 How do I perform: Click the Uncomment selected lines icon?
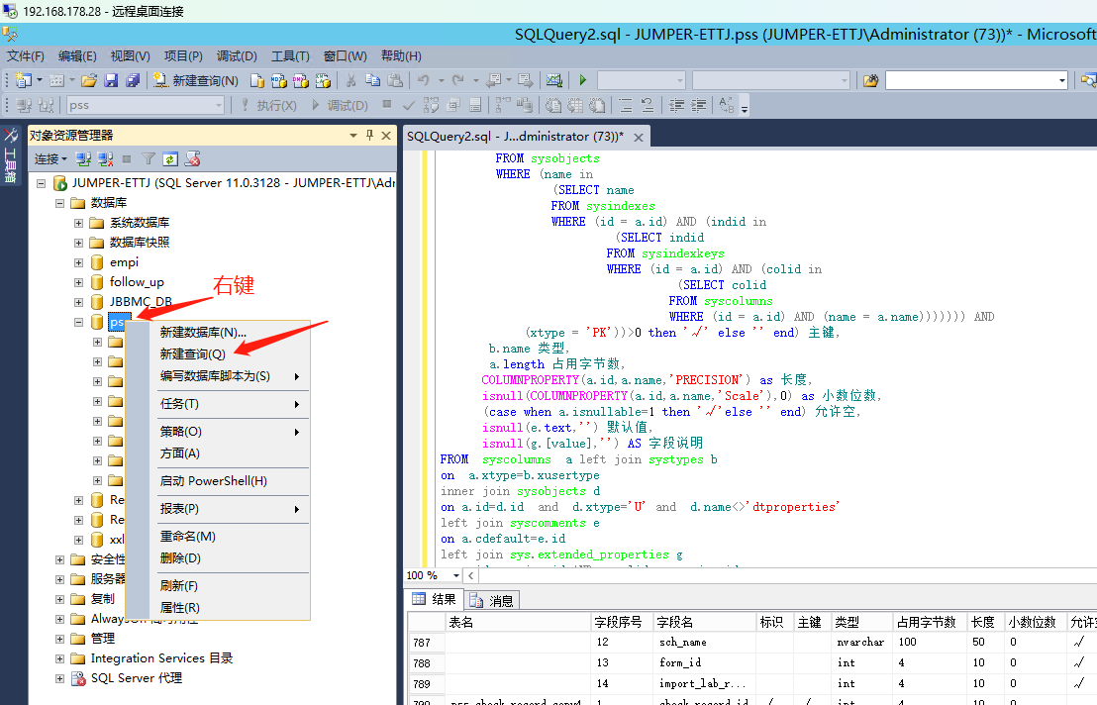coord(648,106)
